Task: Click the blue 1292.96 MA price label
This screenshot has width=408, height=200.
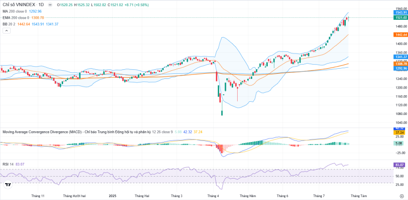Action: coord(400,68)
